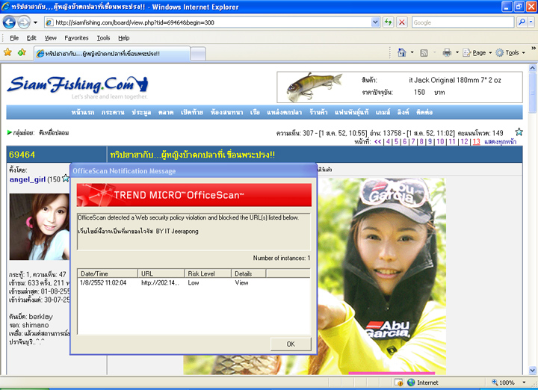
Task: Expand the zoom level dropdown arrow
Action: click(524, 383)
